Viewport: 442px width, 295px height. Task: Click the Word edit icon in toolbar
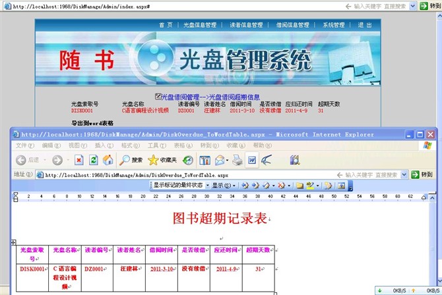251,160
